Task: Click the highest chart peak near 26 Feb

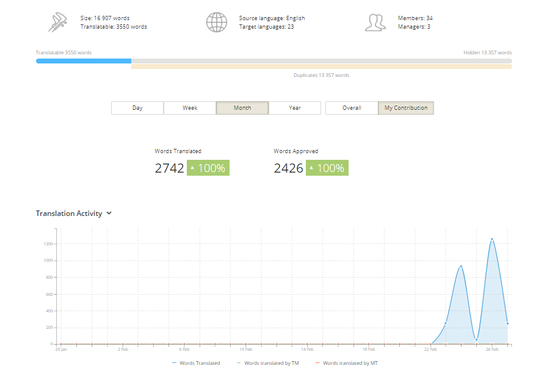Action: pos(492,239)
